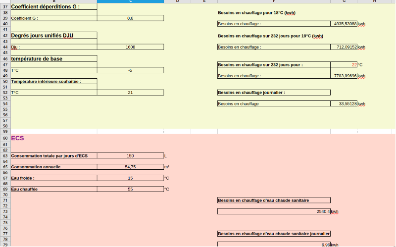Select base temperature cell showing -5
The image size is (396, 247).
(x=130, y=70)
